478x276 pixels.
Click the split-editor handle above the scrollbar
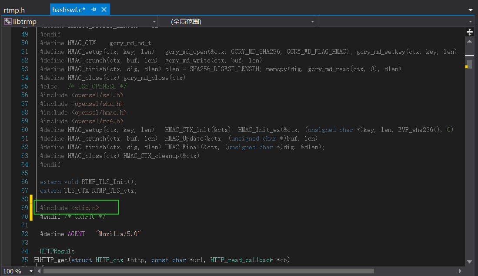(470, 32)
